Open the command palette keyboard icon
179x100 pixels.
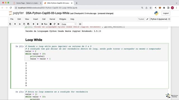[x=80, y=24]
